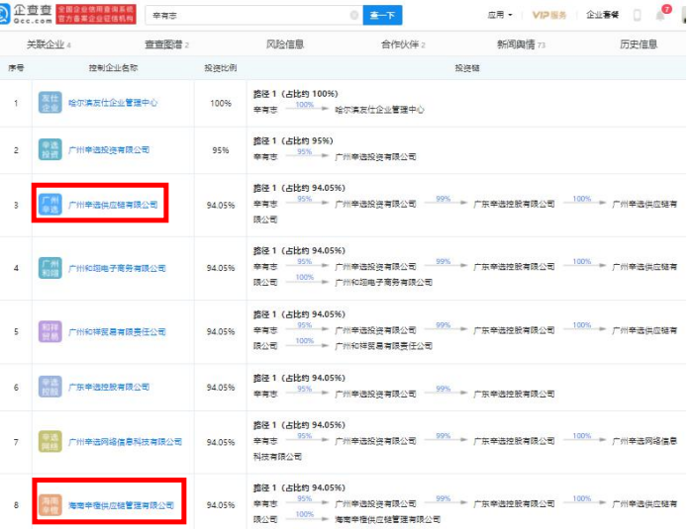
Task: Click the orange 海南辛橙供应链管理 logo tile
Action: click(50, 505)
